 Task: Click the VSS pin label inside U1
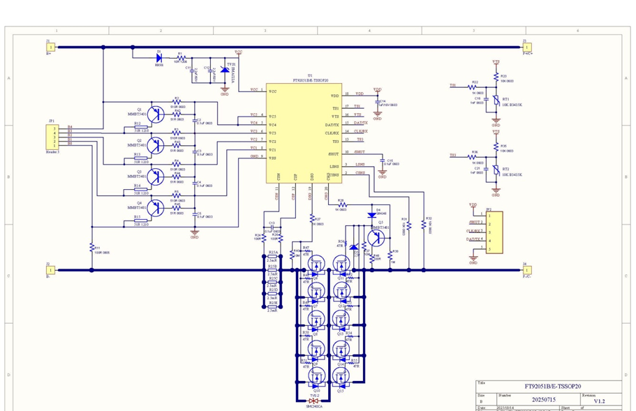pyautogui.click(x=272, y=158)
